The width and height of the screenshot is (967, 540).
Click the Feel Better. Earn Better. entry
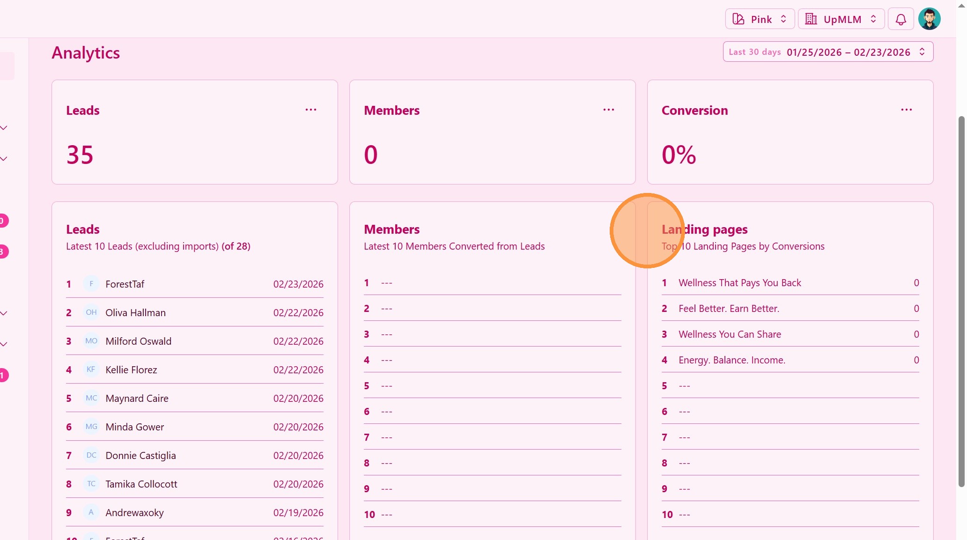click(729, 309)
